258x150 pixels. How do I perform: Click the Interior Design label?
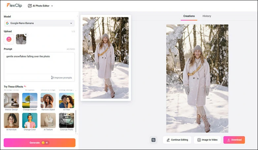[x=11, y=109]
